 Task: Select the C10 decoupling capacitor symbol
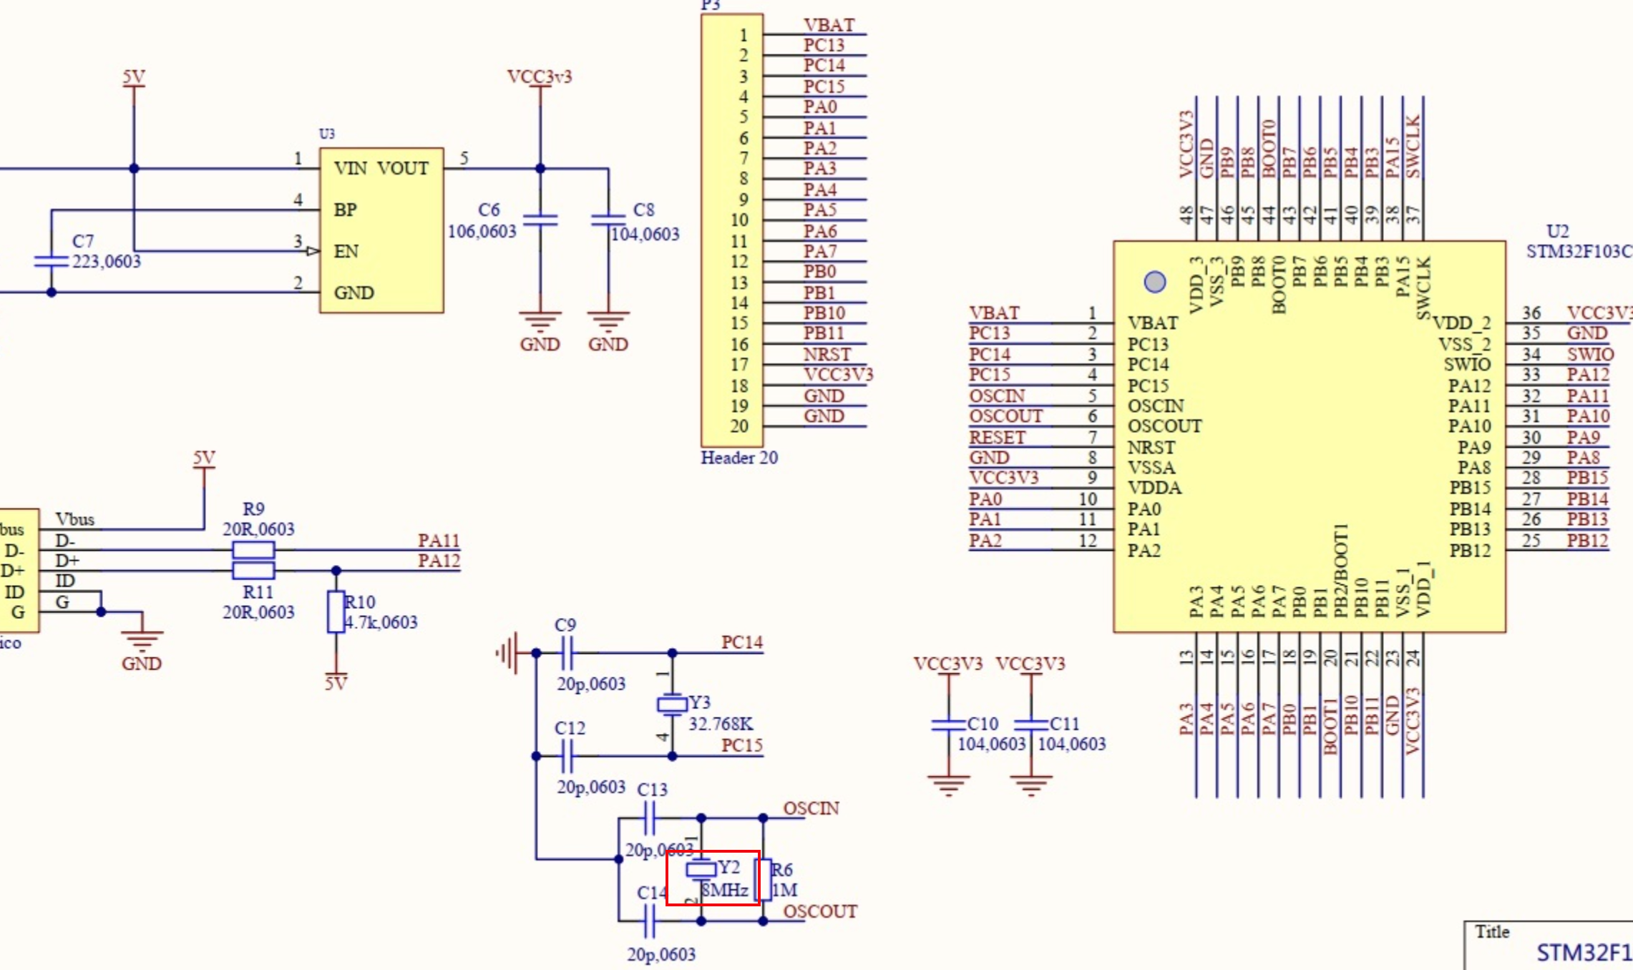tap(948, 725)
